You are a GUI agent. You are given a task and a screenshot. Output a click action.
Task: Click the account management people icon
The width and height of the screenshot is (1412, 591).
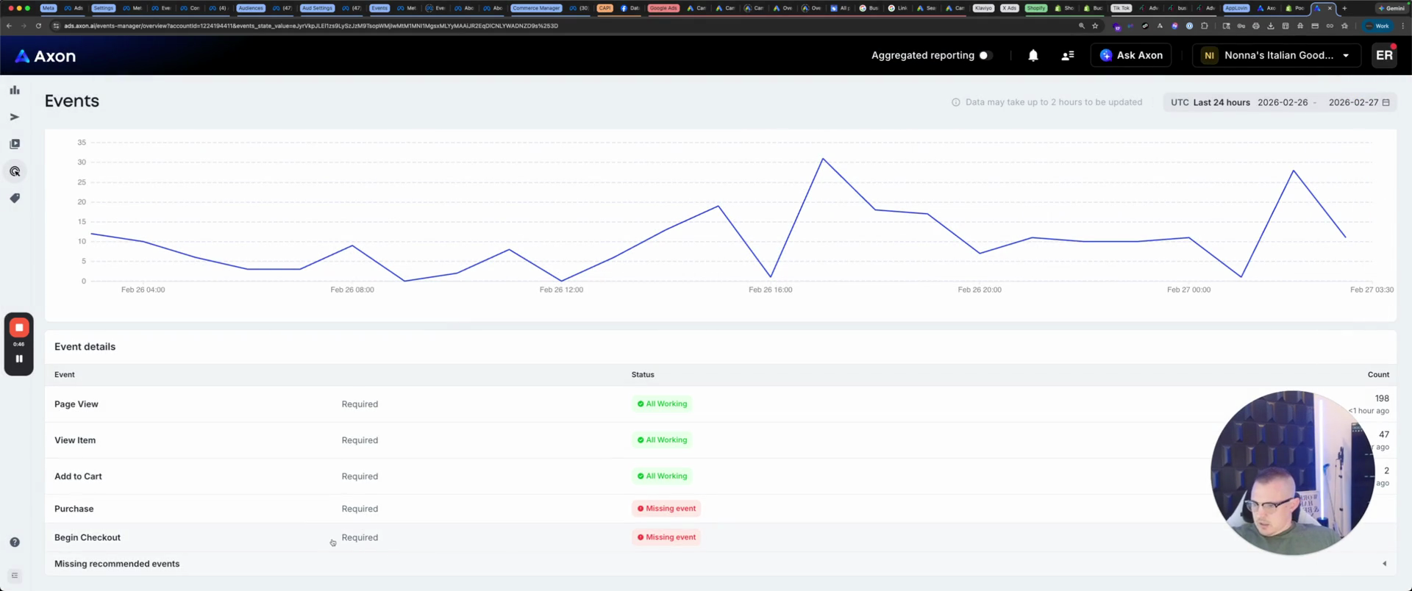point(1067,55)
